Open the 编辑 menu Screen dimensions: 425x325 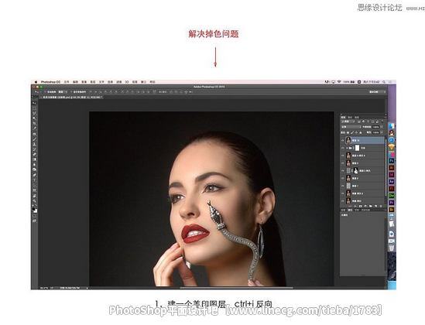click(x=75, y=82)
